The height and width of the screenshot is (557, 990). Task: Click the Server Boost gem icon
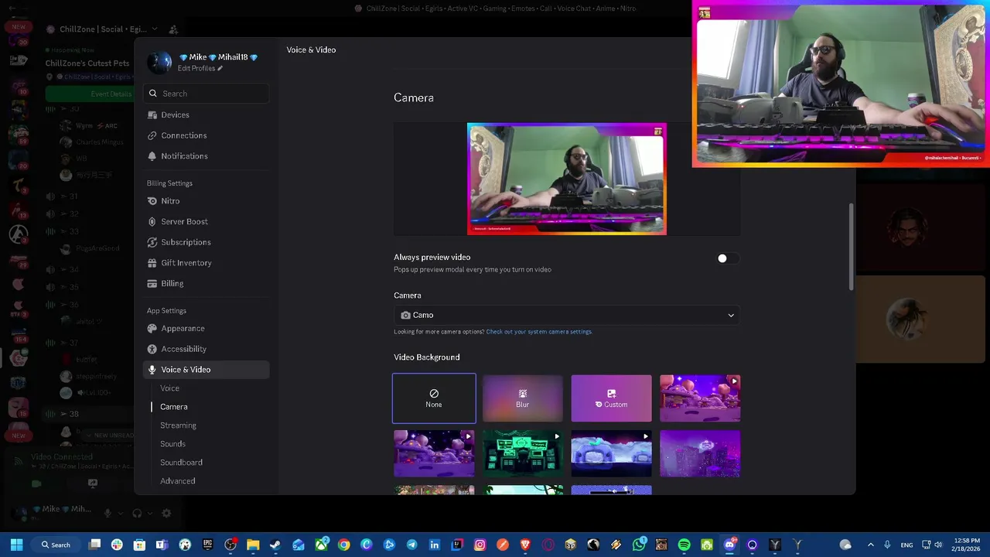(x=152, y=221)
